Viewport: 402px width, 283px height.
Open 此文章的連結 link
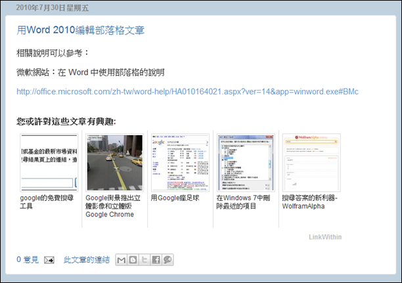pos(87,259)
